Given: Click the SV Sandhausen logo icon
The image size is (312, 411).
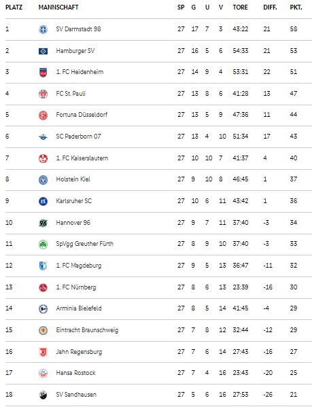Looking at the screenshot, I should point(43,395).
